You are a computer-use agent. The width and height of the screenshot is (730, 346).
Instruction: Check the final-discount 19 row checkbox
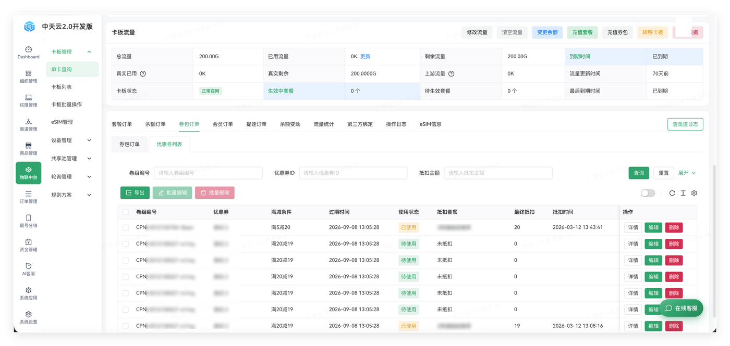(125, 326)
